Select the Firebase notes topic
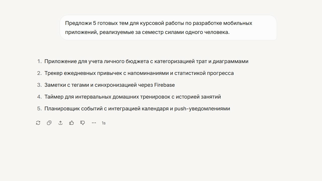322x181 pixels. tap(110, 85)
